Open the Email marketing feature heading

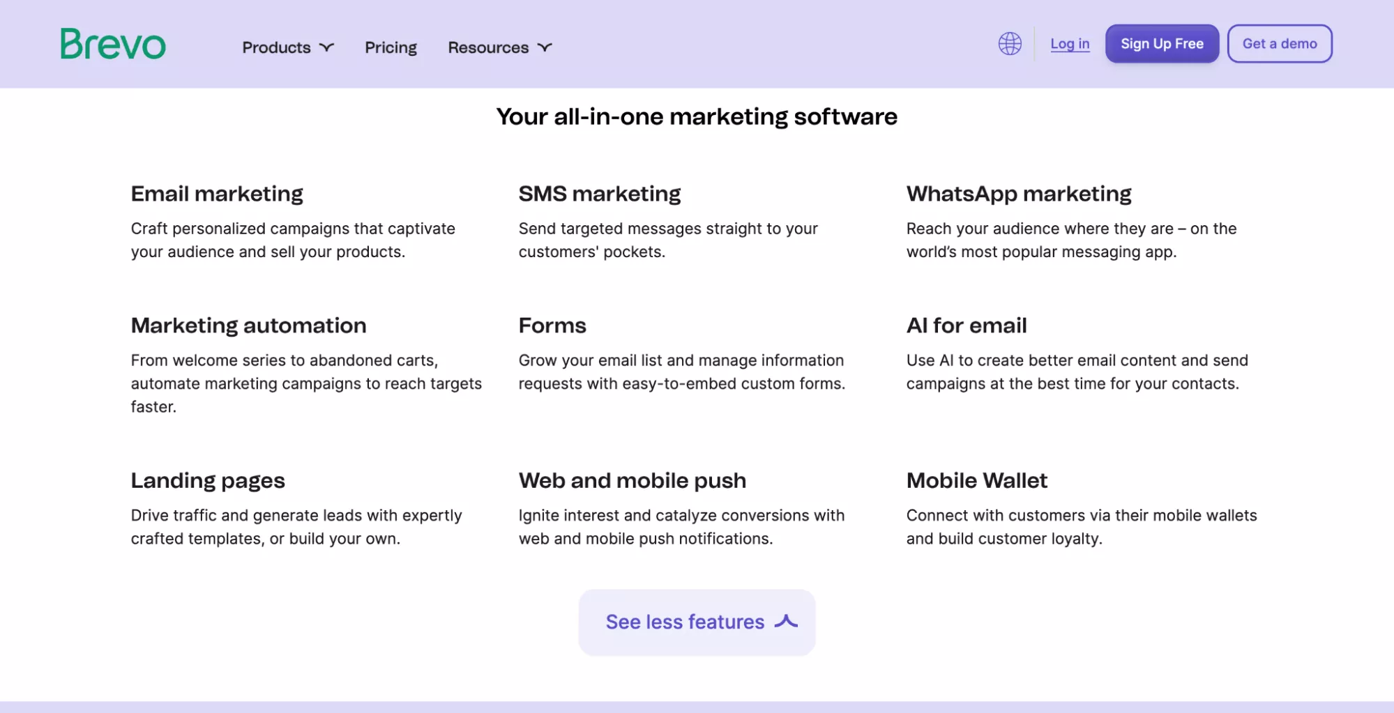pos(217,194)
